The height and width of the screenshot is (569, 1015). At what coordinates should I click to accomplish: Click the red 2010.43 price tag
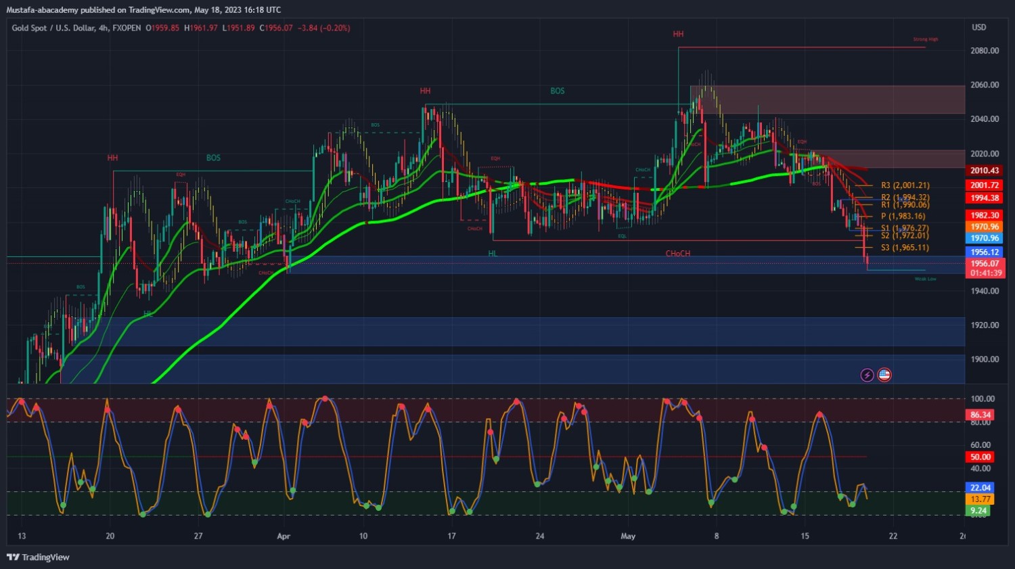click(x=985, y=170)
